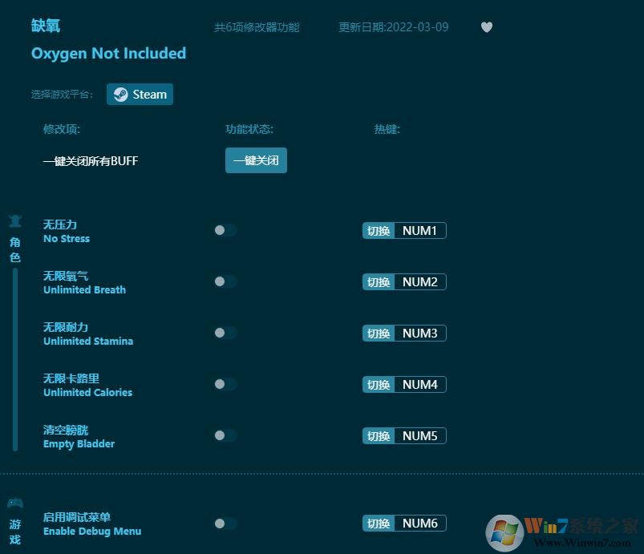Switch to the 角色 sidebar section
The image size is (644, 554).
(14, 249)
